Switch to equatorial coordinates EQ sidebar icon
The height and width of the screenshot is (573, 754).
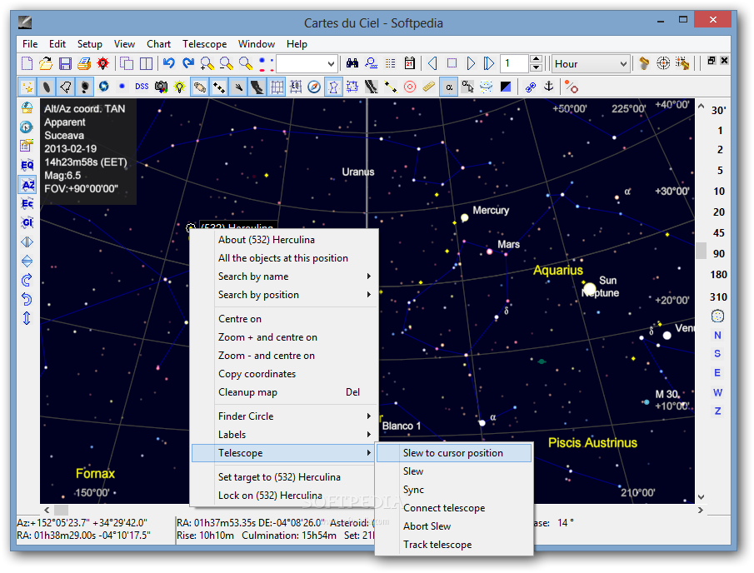click(x=27, y=166)
